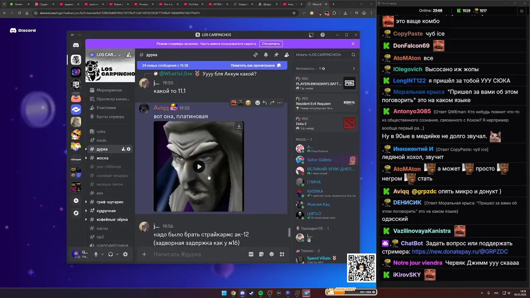Open Discord direct messages home icon
This screenshot has height=298, width=530.
pos(76,45)
